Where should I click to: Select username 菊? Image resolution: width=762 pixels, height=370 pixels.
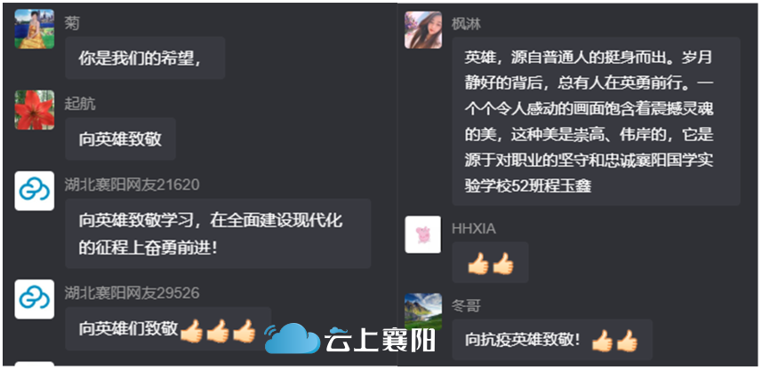[72, 23]
